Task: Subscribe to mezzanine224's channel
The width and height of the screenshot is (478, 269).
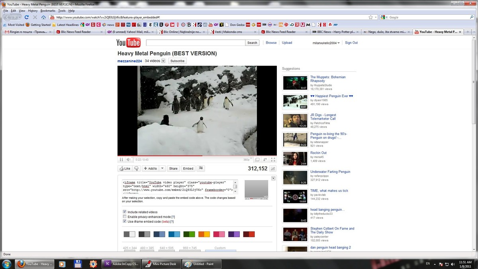Action: [x=177, y=61]
